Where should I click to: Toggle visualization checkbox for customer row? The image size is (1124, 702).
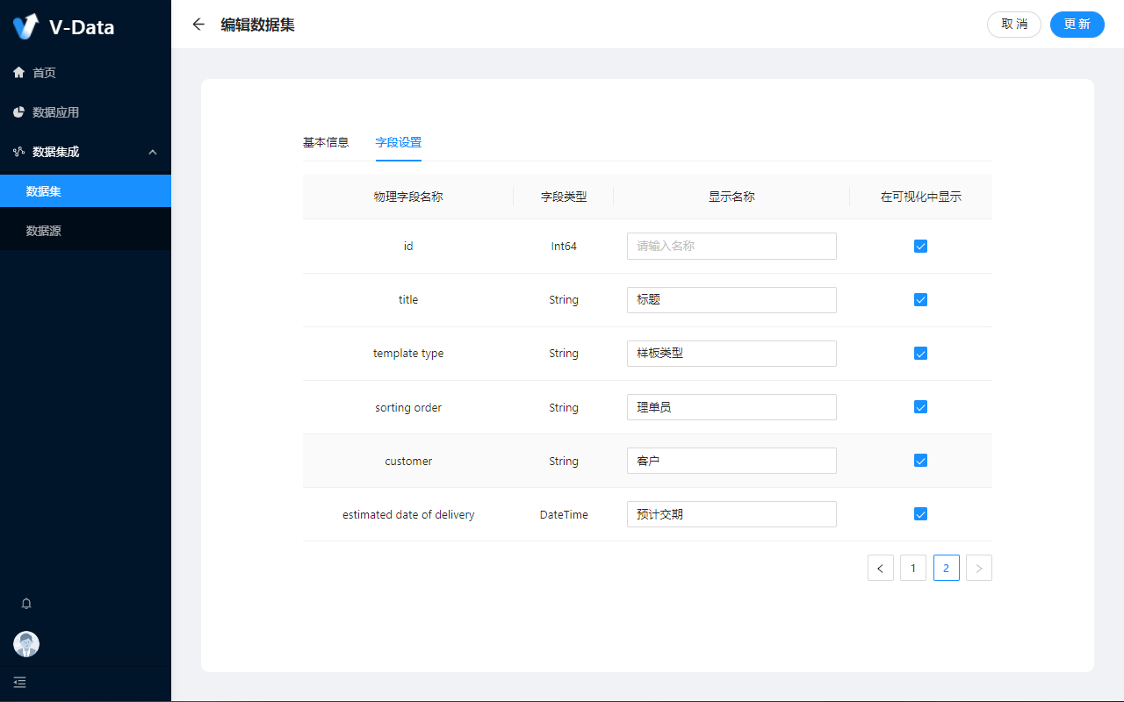[x=920, y=461]
